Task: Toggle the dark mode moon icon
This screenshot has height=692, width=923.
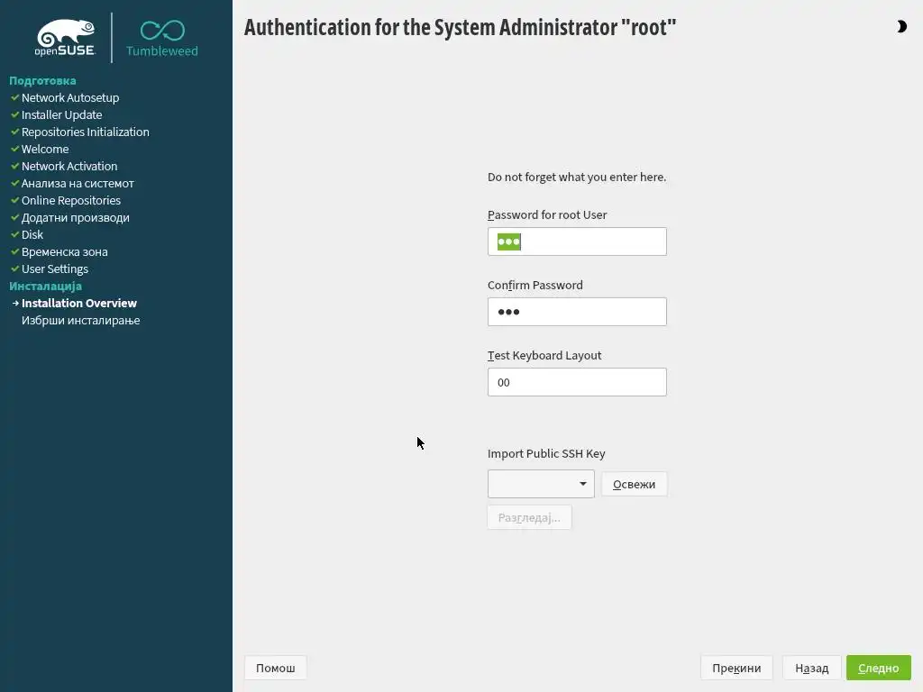Action: tap(901, 27)
